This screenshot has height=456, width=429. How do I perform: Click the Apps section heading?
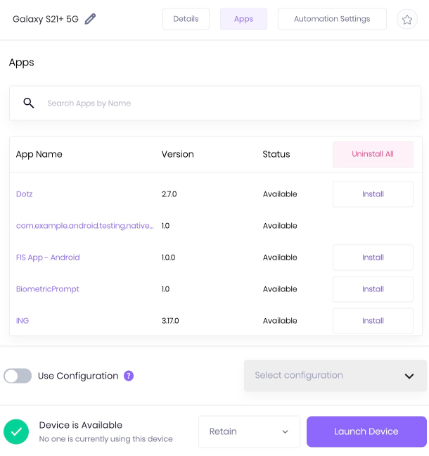[22, 63]
